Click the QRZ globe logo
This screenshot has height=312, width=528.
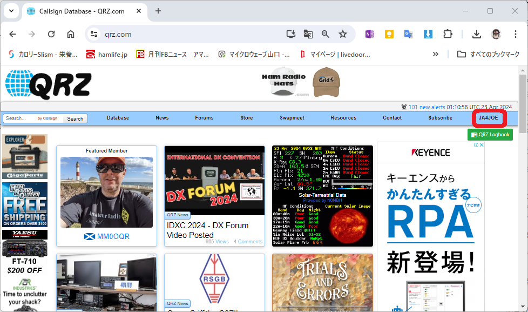pyautogui.click(x=49, y=84)
